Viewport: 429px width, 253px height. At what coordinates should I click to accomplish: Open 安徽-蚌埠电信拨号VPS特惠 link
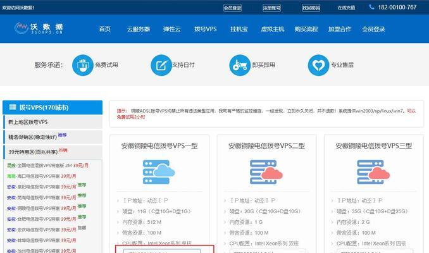point(42,240)
